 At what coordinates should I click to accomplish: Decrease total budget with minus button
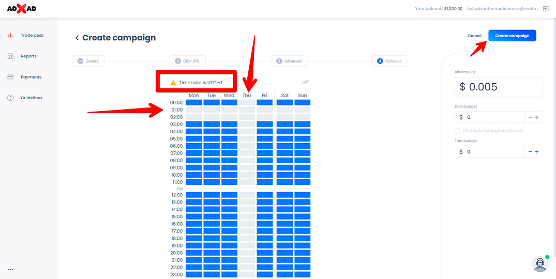point(530,152)
